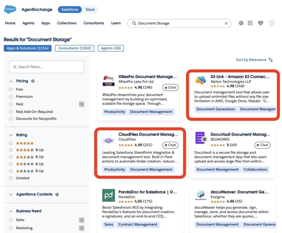The width and height of the screenshot is (282, 233).
Task: Select the Apps & Solutions (1214) tab
Action: click(28, 48)
